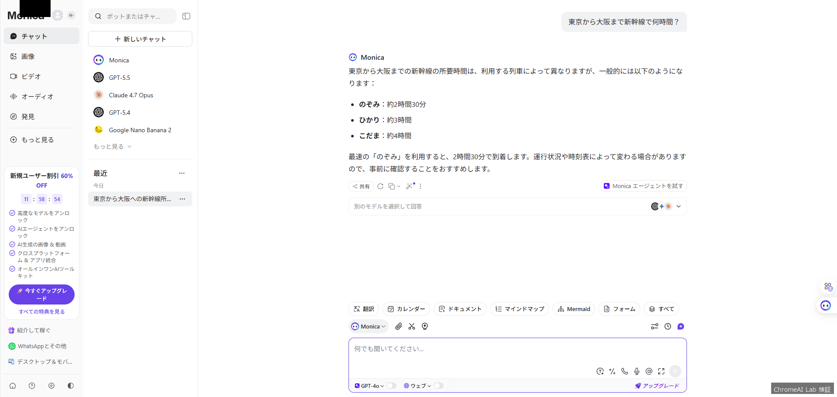Viewport: 837px width, 397px height.
Task: Try Monica エージェント from the answer
Action: click(x=643, y=186)
